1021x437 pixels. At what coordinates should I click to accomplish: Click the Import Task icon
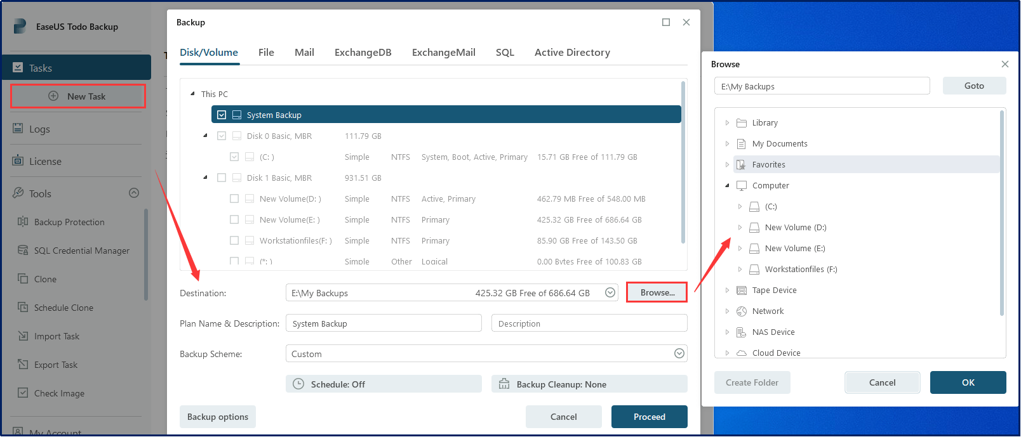[x=23, y=336]
